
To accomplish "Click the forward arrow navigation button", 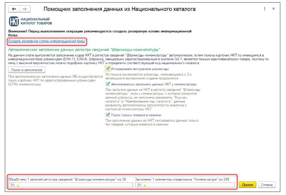I will 24,8.
